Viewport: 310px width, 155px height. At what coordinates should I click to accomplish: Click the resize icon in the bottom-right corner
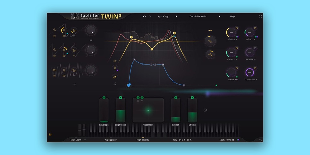click(261, 140)
